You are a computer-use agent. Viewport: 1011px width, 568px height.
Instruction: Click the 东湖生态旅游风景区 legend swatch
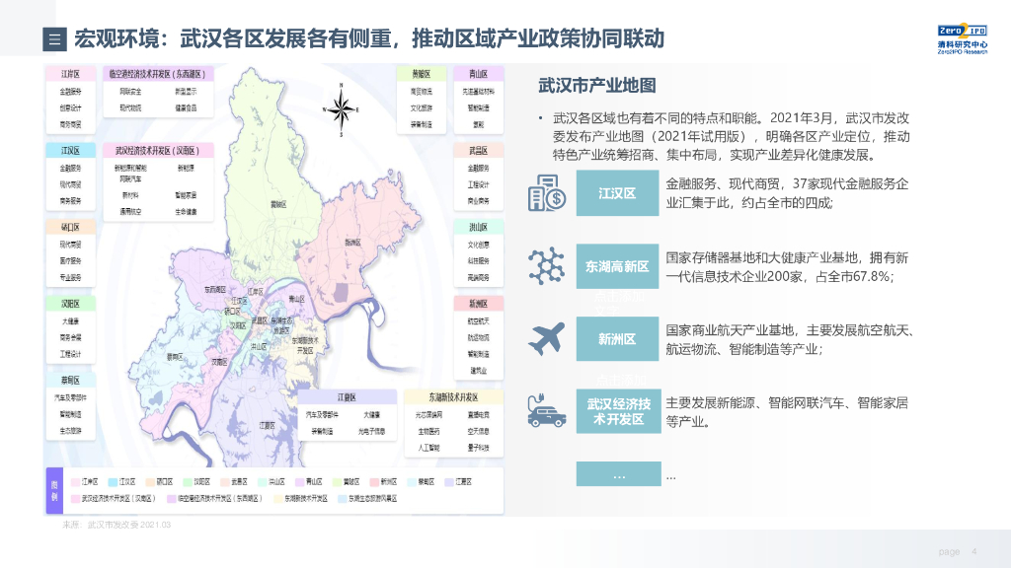(343, 498)
